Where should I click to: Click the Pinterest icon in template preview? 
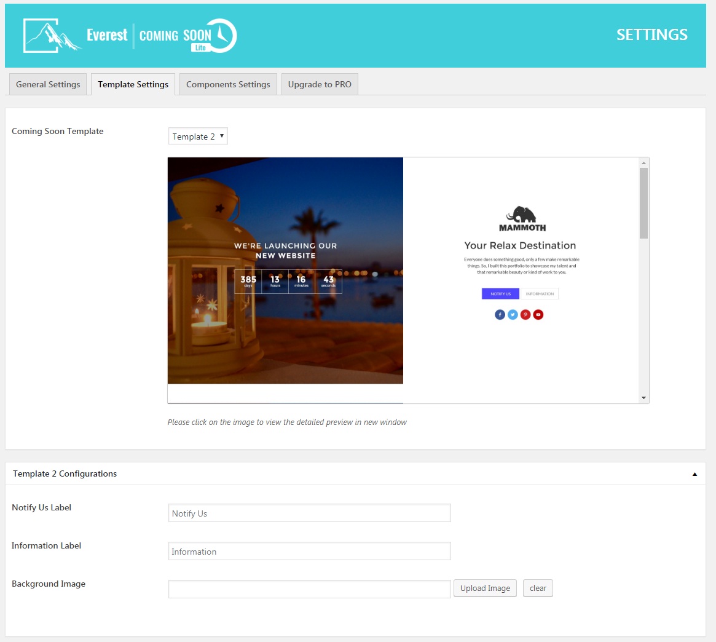525,314
